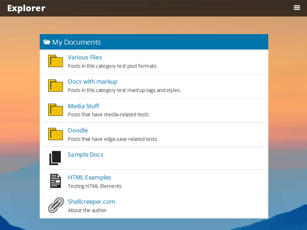Click the Sample Docs stacked pages icon
This screenshot has width=307, height=230.
55,158
